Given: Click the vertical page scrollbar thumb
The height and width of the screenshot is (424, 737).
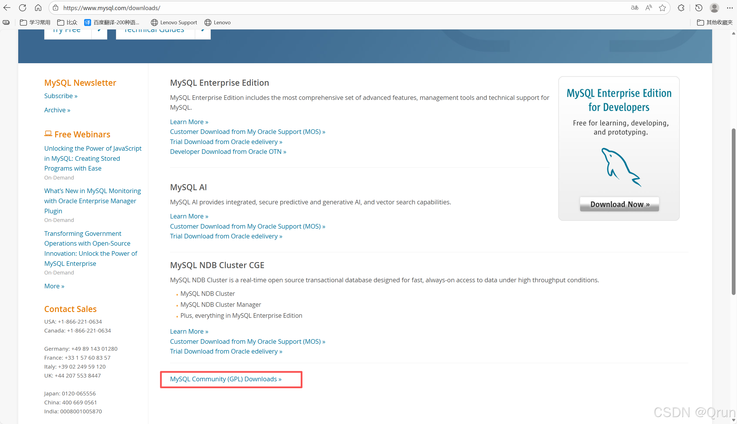Looking at the screenshot, I should pyautogui.click(x=733, y=211).
